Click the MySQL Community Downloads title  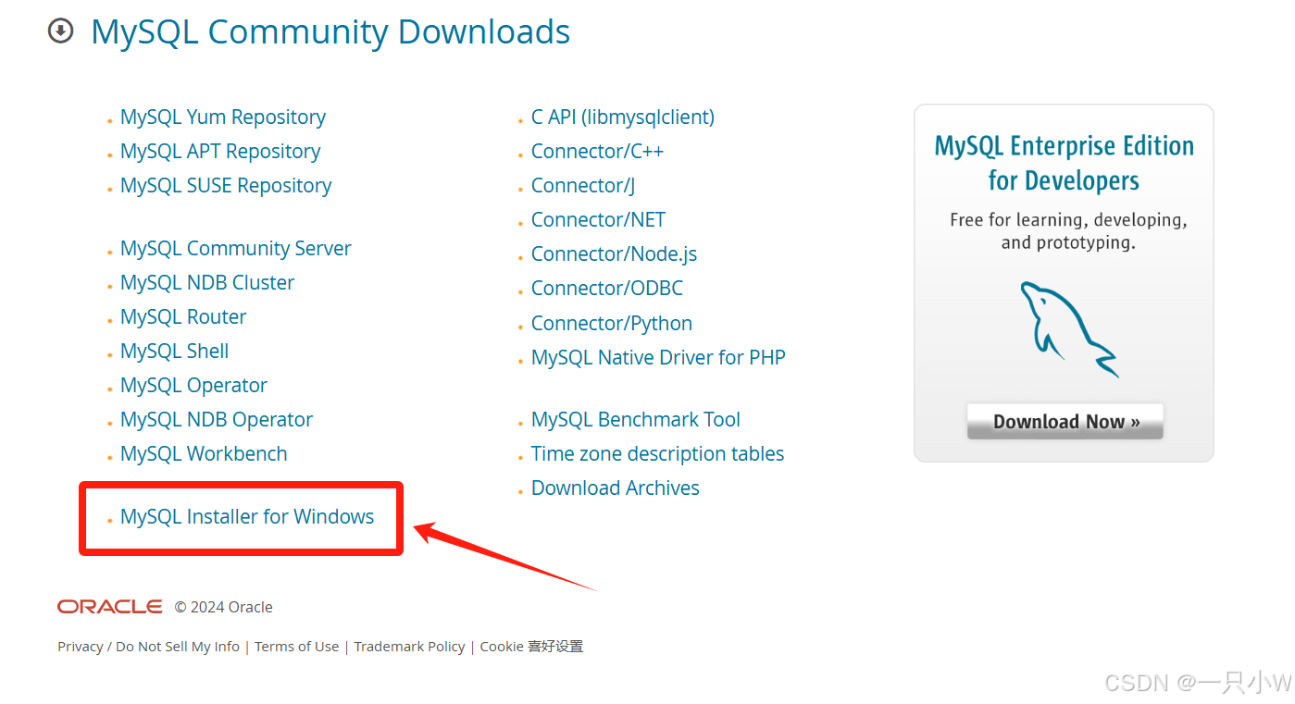330,32
